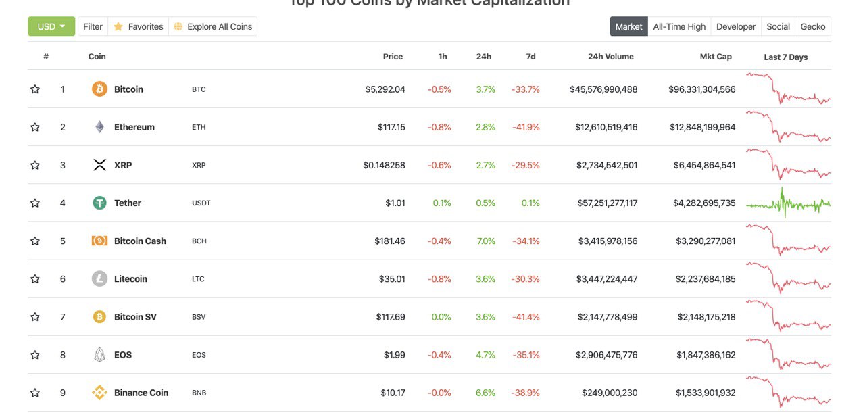The image size is (865, 413).
Task: Click the Ethereum diamond logo icon
Action: click(99, 127)
